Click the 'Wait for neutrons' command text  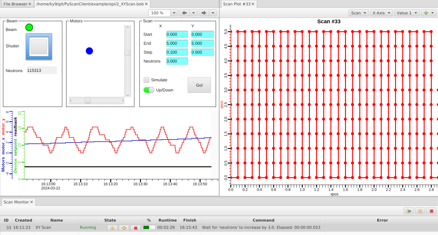tap(261, 228)
